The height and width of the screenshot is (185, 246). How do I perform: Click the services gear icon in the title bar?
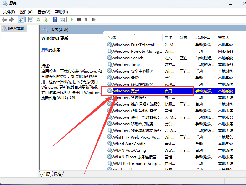coord(5,3)
